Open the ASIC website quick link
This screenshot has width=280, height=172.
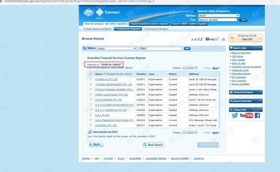click(x=238, y=60)
